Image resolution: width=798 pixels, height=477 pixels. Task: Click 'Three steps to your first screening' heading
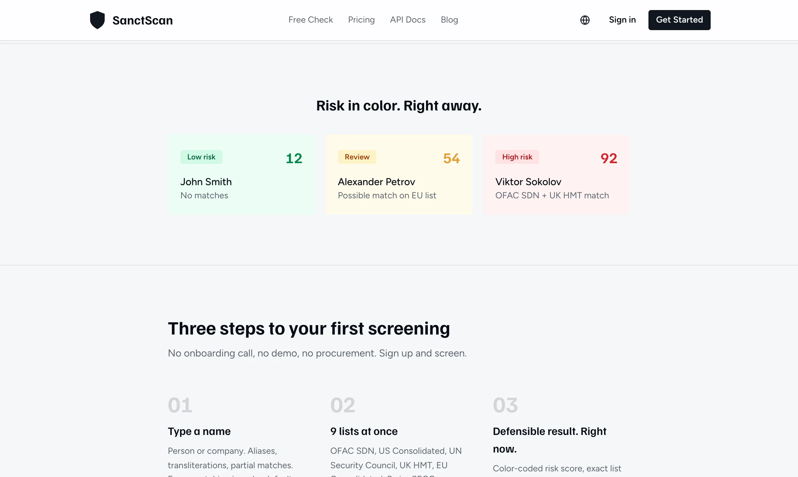pos(309,329)
